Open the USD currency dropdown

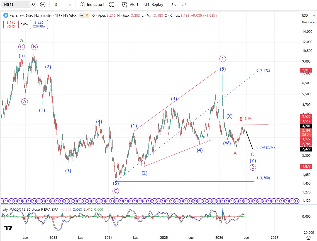click(308, 16)
